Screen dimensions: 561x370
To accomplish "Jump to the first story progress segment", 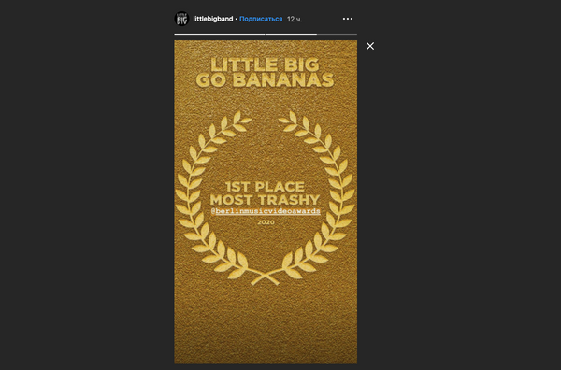I will 220,34.
